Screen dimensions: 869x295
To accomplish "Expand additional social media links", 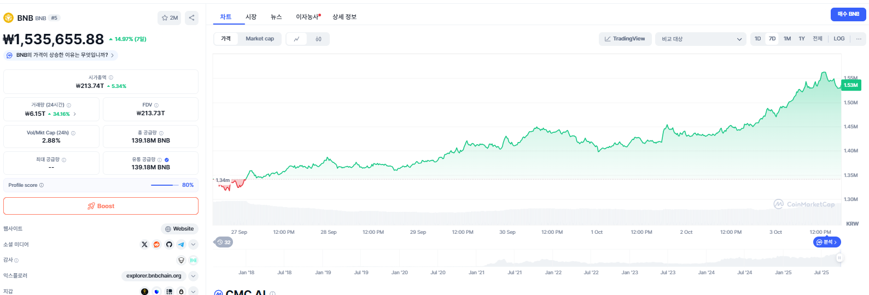I will [194, 245].
